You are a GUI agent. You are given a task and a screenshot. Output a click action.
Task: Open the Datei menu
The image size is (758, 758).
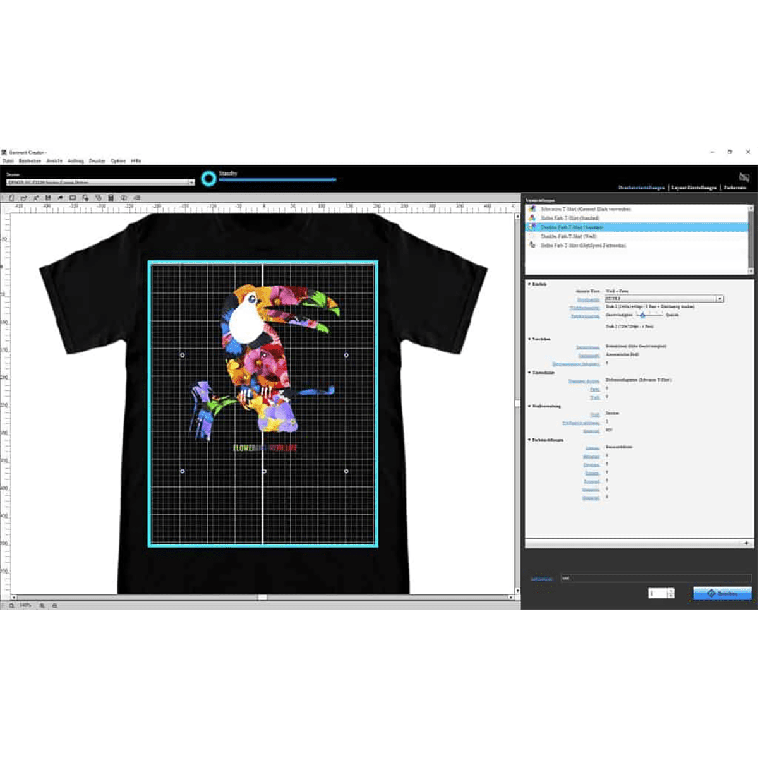click(8, 161)
